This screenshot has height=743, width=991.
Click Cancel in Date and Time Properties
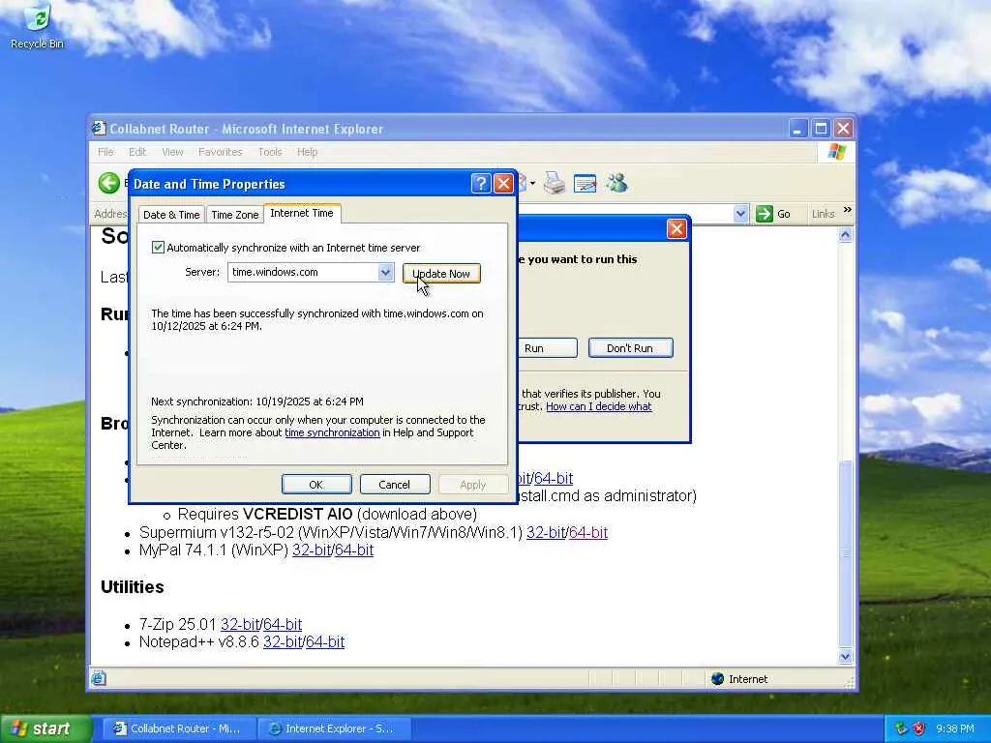coord(395,485)
